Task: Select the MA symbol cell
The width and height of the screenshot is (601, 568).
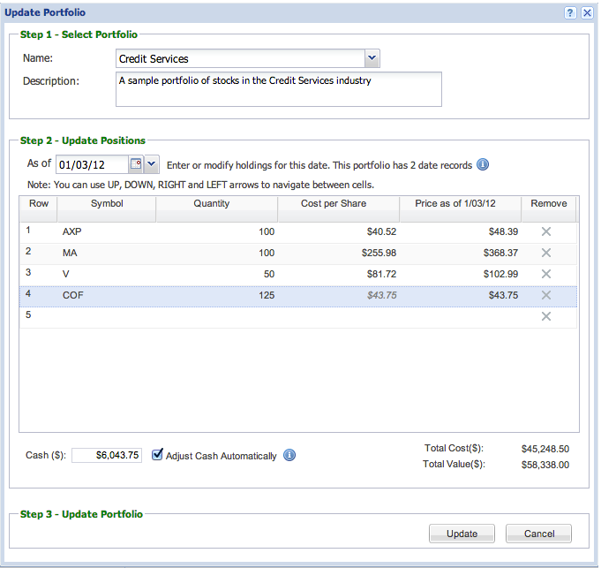Action: click(107, 253)
